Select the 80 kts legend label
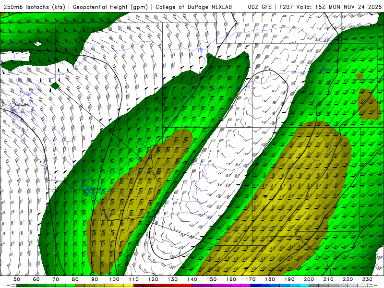This screenshot has width=384, height=288. (75, 279)
